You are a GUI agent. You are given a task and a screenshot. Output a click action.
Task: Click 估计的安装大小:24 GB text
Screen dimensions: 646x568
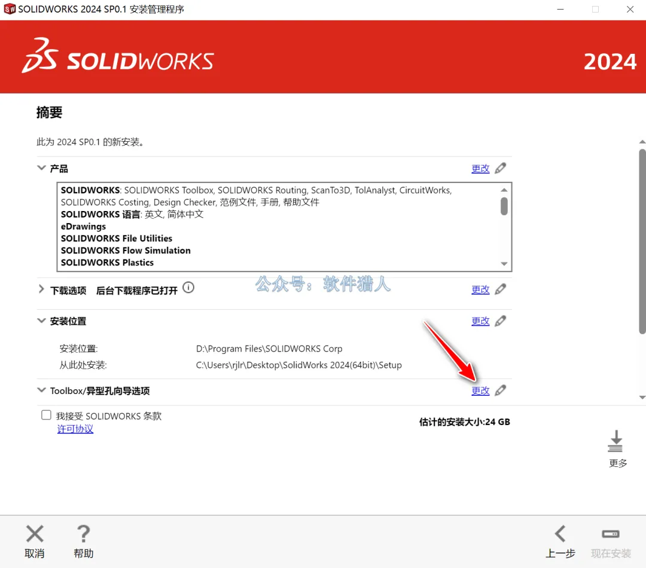point(464,422)
